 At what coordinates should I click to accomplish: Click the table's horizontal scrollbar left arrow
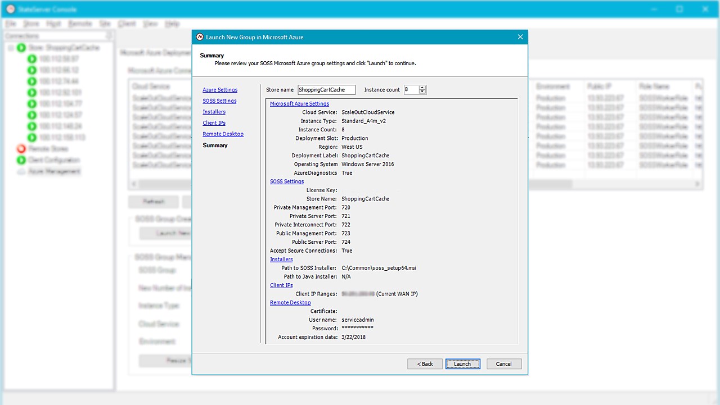[133, 184]
